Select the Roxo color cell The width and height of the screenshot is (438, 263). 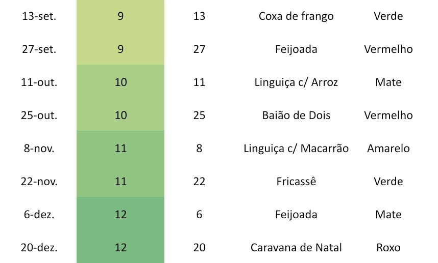388,247
